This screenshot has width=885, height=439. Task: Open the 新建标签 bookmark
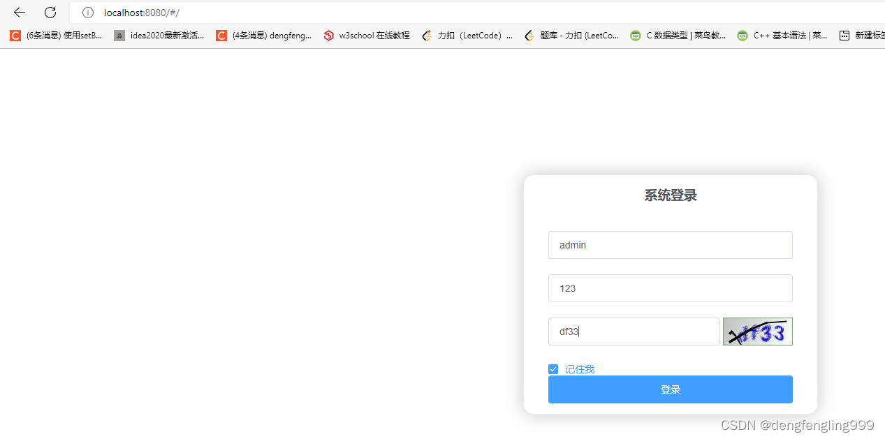coord(862,36)
